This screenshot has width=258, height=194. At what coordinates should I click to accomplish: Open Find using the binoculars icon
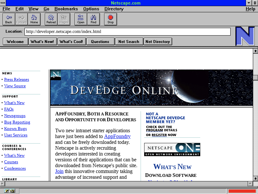point(94,19)
